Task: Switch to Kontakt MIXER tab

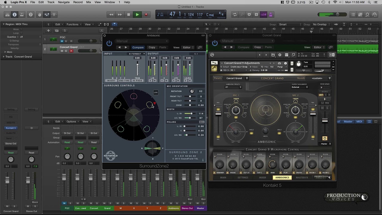Action: click(263, 177)
